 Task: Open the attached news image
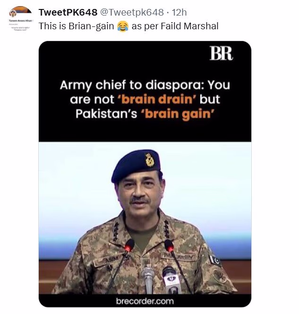click(x=145, y=174)
